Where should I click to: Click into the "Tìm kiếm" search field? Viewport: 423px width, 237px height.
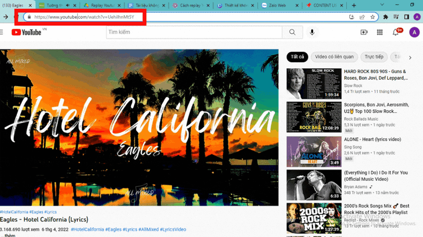(x=194, y=32)
